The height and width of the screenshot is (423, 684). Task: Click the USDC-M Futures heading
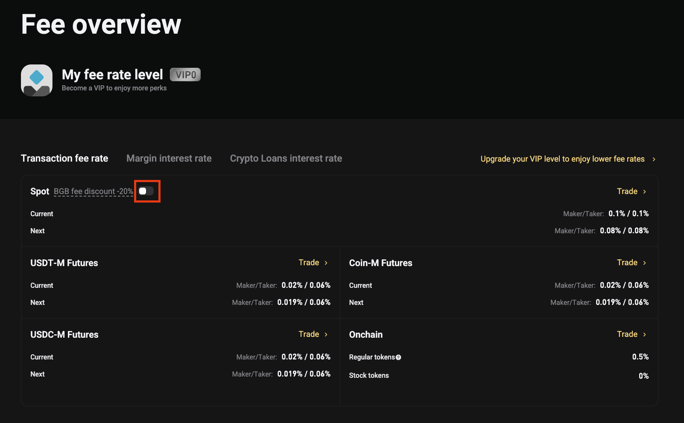[64, 335]
